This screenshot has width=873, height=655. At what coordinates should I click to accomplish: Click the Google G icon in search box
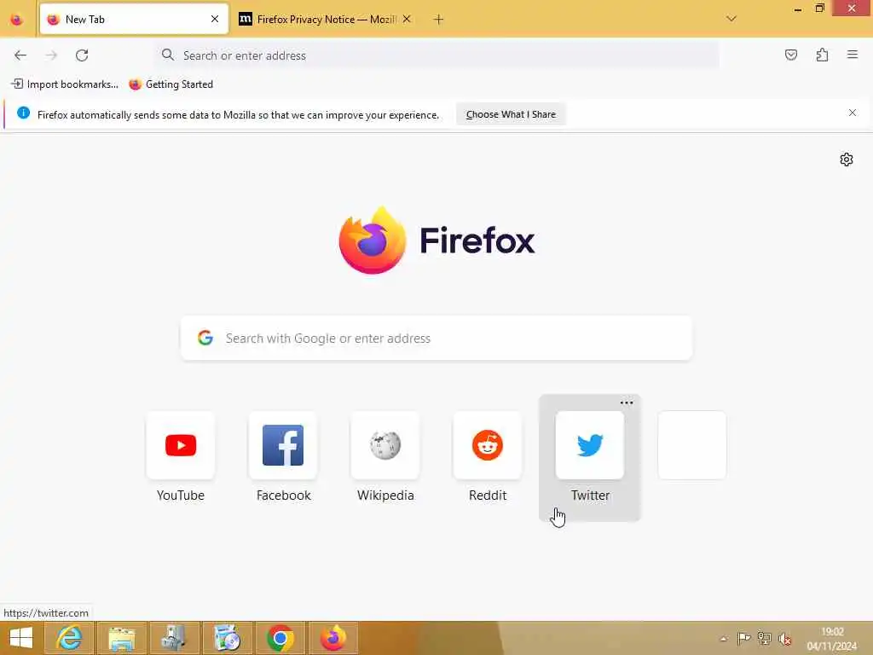point(205,338)
